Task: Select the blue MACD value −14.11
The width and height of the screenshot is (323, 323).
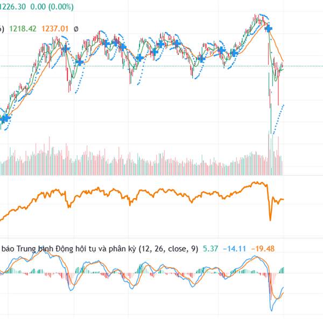Action: click(x=234, y=249)
